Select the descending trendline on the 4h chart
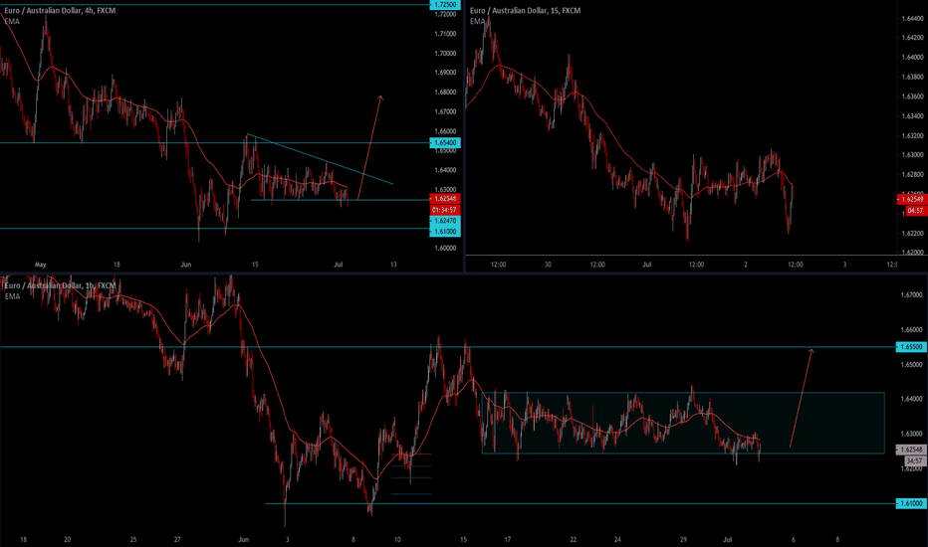The height and width of the screenshot is (547, 928). click(321, 160)
